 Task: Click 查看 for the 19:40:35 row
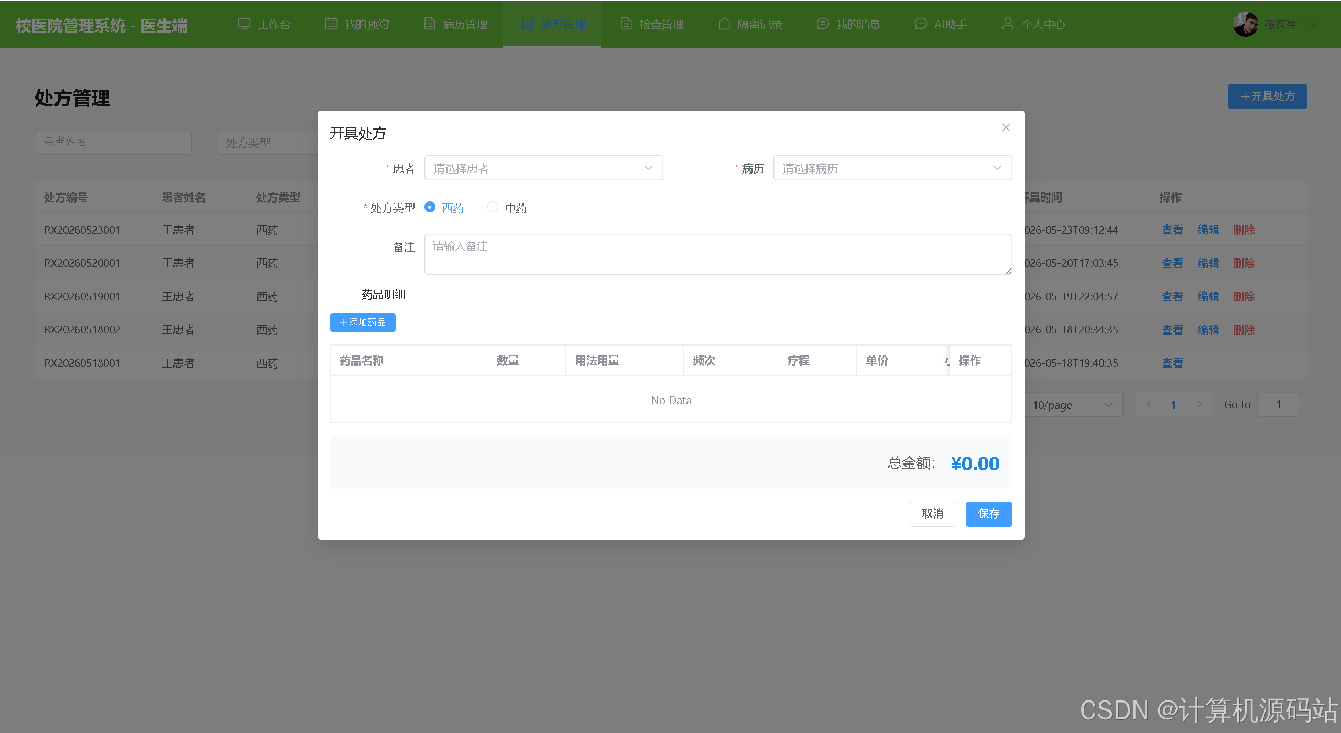pyautogui.click(x=1172, y=363)
